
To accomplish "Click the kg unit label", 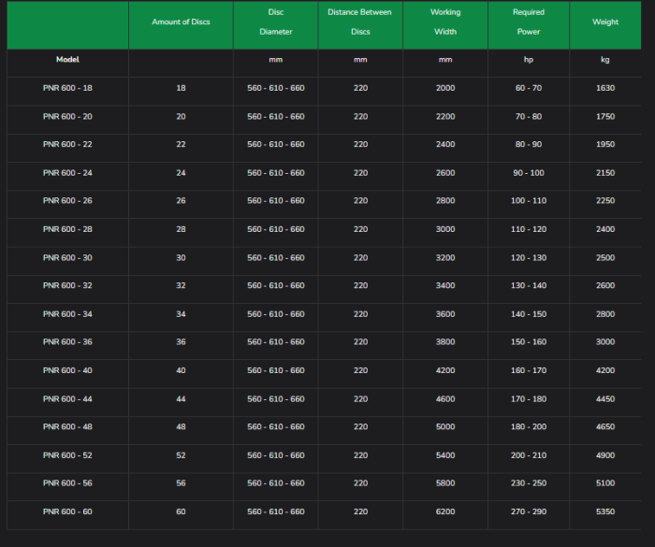I will click(x=605, y=60).
